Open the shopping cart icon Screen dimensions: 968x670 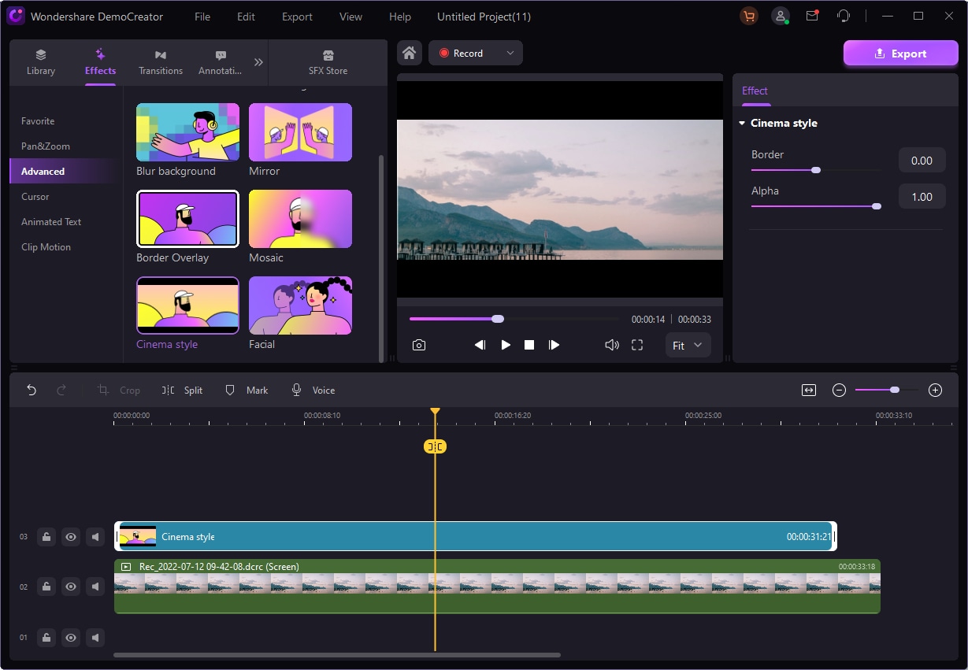tap(748, 17)
